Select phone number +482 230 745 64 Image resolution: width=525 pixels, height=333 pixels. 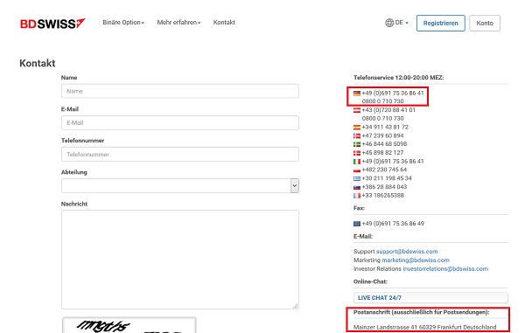pyautogui.click(x=384, y=170)
